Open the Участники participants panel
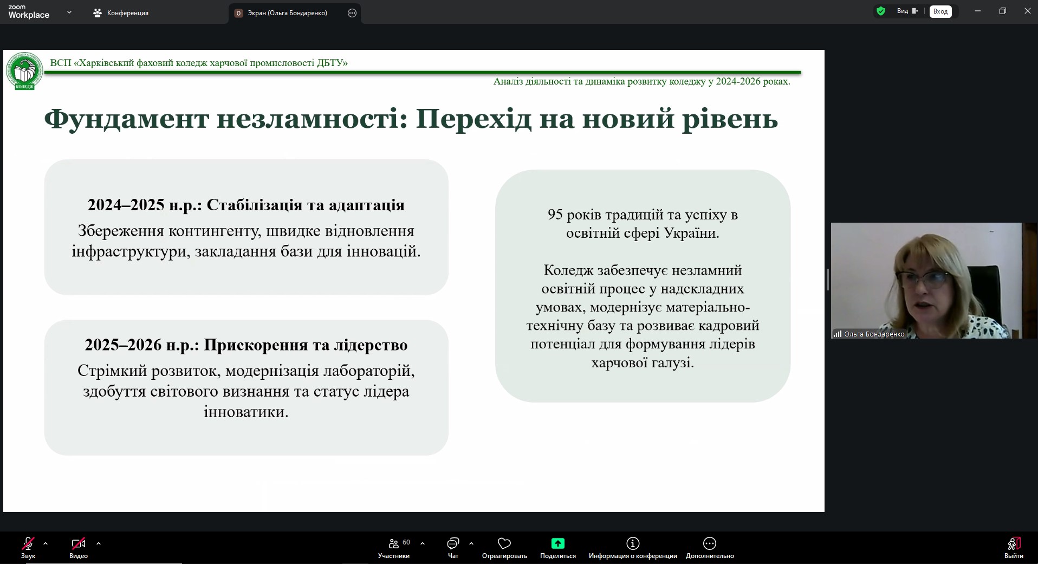The image size is (1038, 564). (x=394, y=547)
